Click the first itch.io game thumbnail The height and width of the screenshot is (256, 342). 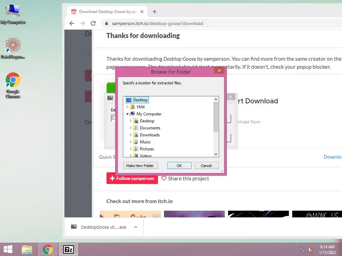[x=130, y=214]
